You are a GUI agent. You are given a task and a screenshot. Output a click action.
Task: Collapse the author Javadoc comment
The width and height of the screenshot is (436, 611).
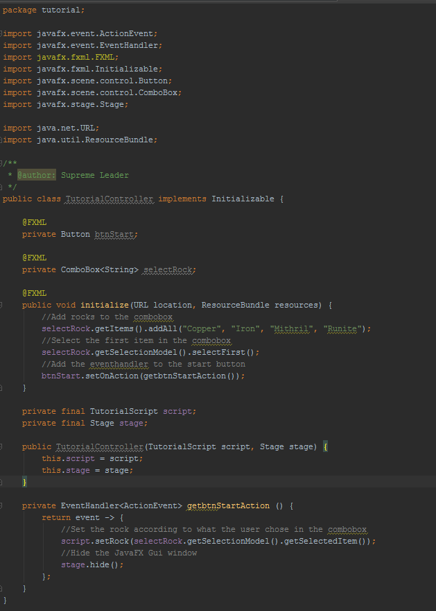pos(1,163)
